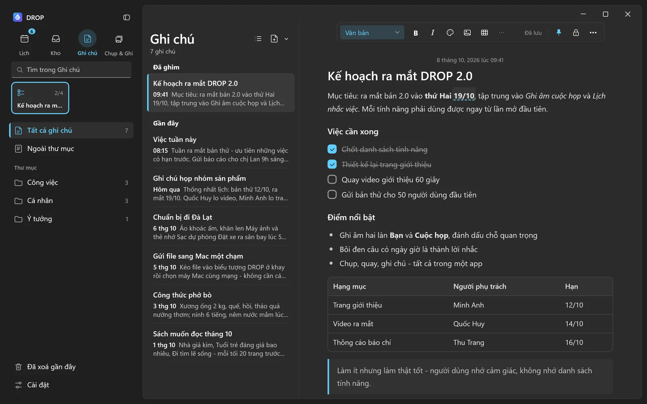This screenshot has height=404, width=647.
Task: Open the Chuẩn bị đi Đà Lạt note
Action: click(x=221, y=227)
